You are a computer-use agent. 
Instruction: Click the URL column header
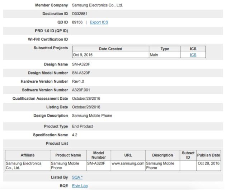pyautogui.click(x=128, y=155)
